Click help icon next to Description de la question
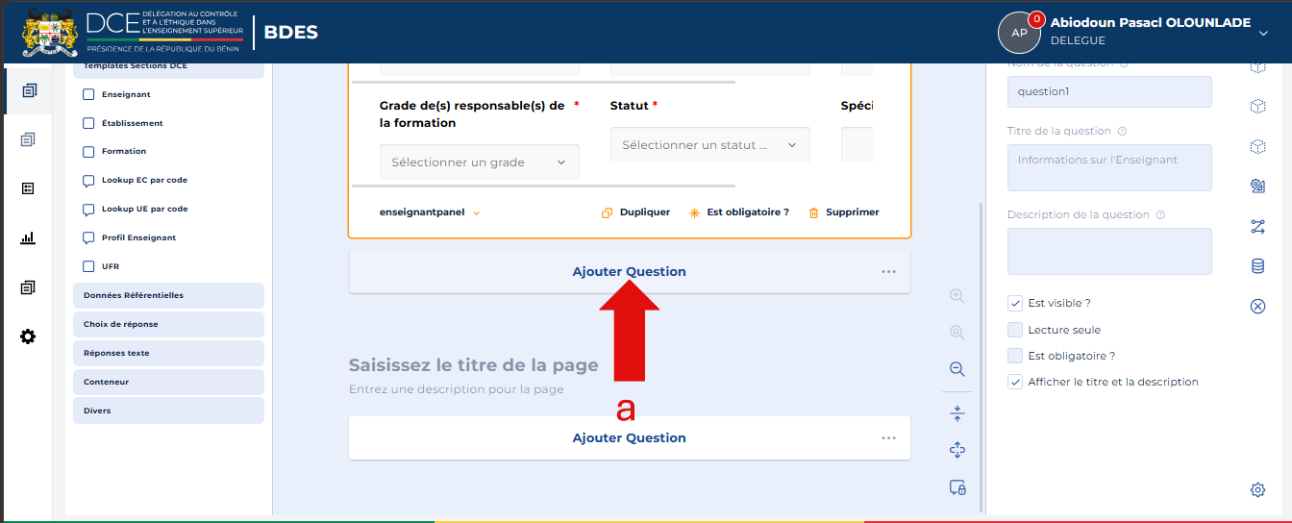The width and height of the screenshot is (1292, 523). [1161, 214]
